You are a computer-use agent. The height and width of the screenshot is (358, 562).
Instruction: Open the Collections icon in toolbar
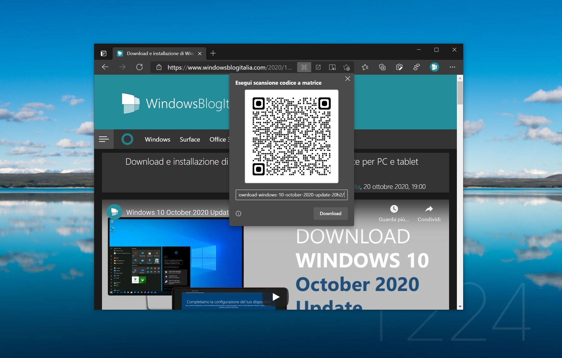tap(382, 67)
